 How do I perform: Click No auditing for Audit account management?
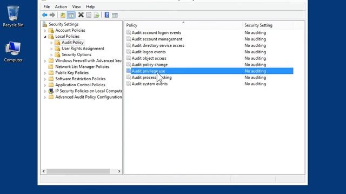255,39
